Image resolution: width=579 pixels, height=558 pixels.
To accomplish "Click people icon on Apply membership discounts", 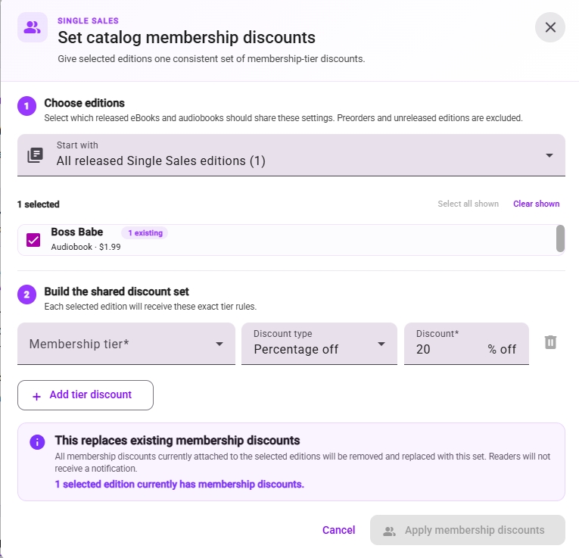I will point(389,531).
